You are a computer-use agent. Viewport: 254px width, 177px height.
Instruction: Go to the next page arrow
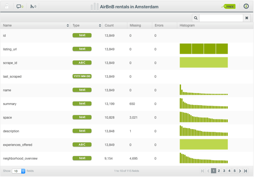click(x=240, y=171)
